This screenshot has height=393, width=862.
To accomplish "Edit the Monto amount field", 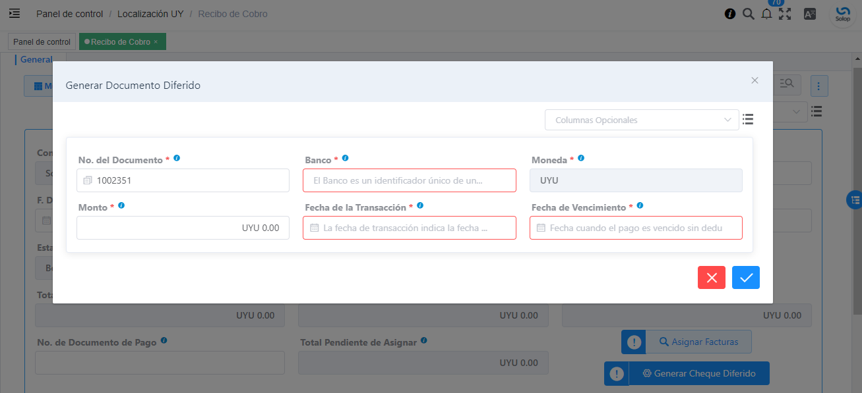I will pyautogui.click(x=183, y=228).
